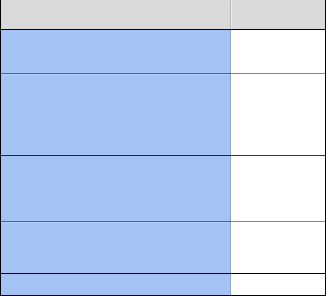Select the white cell in fourth body row
326x296 pixels.
(x=278, y=248)
